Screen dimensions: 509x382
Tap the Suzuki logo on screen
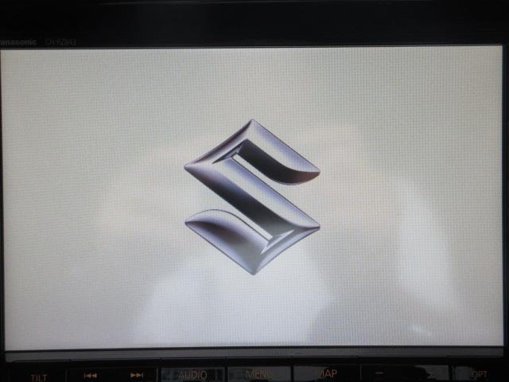(x=252, y=197)
